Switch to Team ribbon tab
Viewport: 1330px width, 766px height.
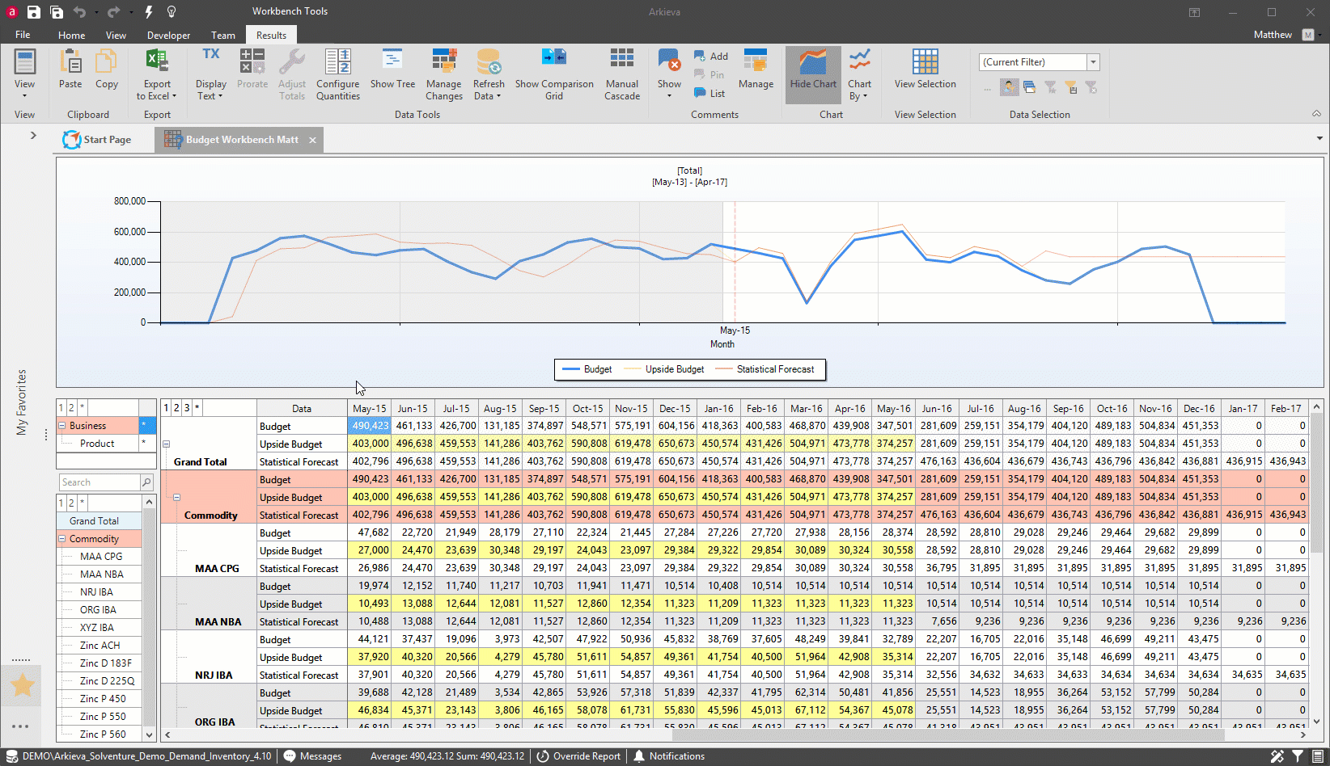tap(223, 35)
